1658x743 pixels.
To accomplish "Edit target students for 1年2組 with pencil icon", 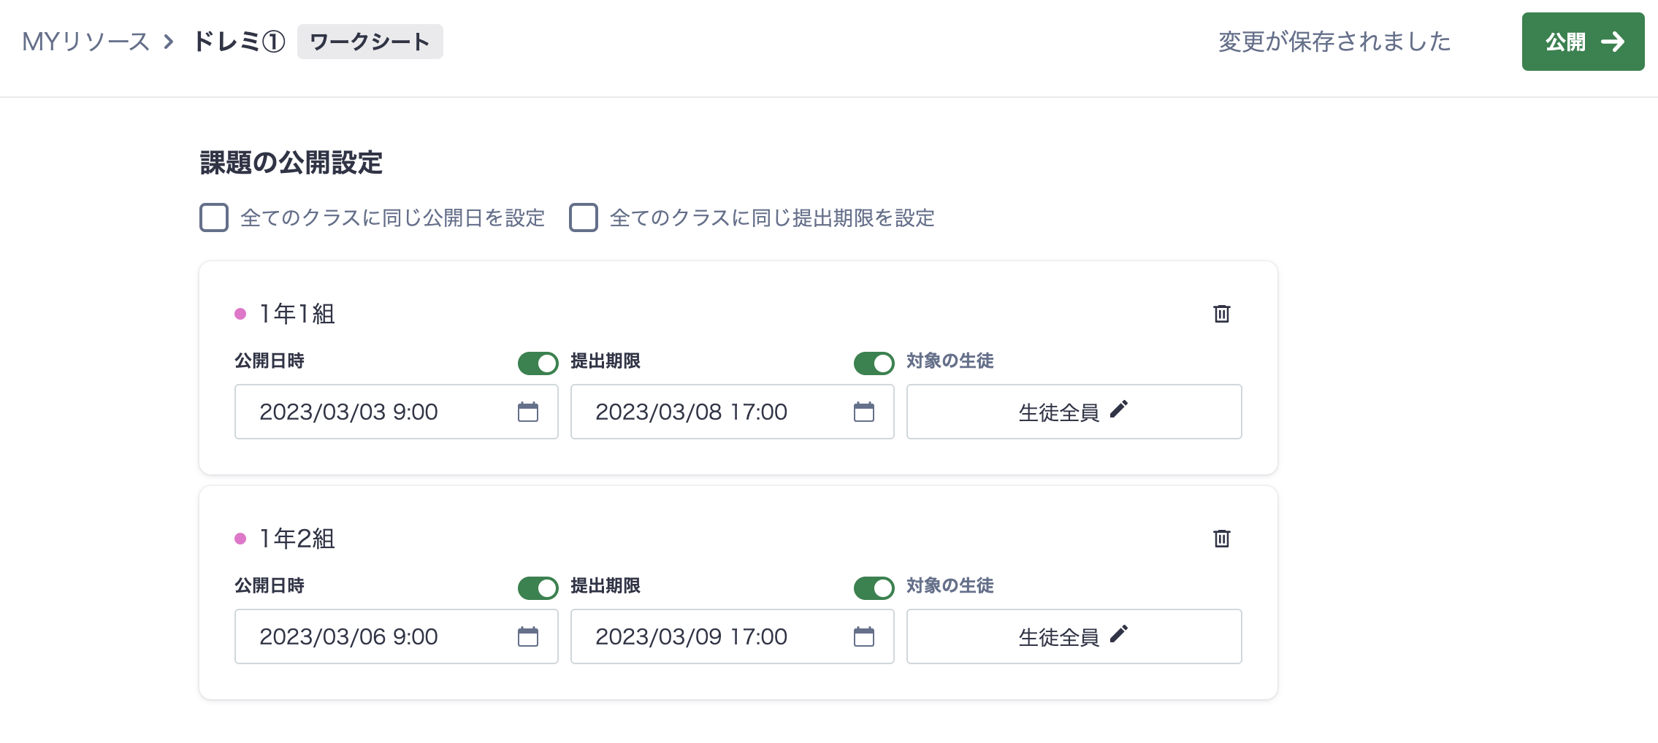I will [1120, 634].
